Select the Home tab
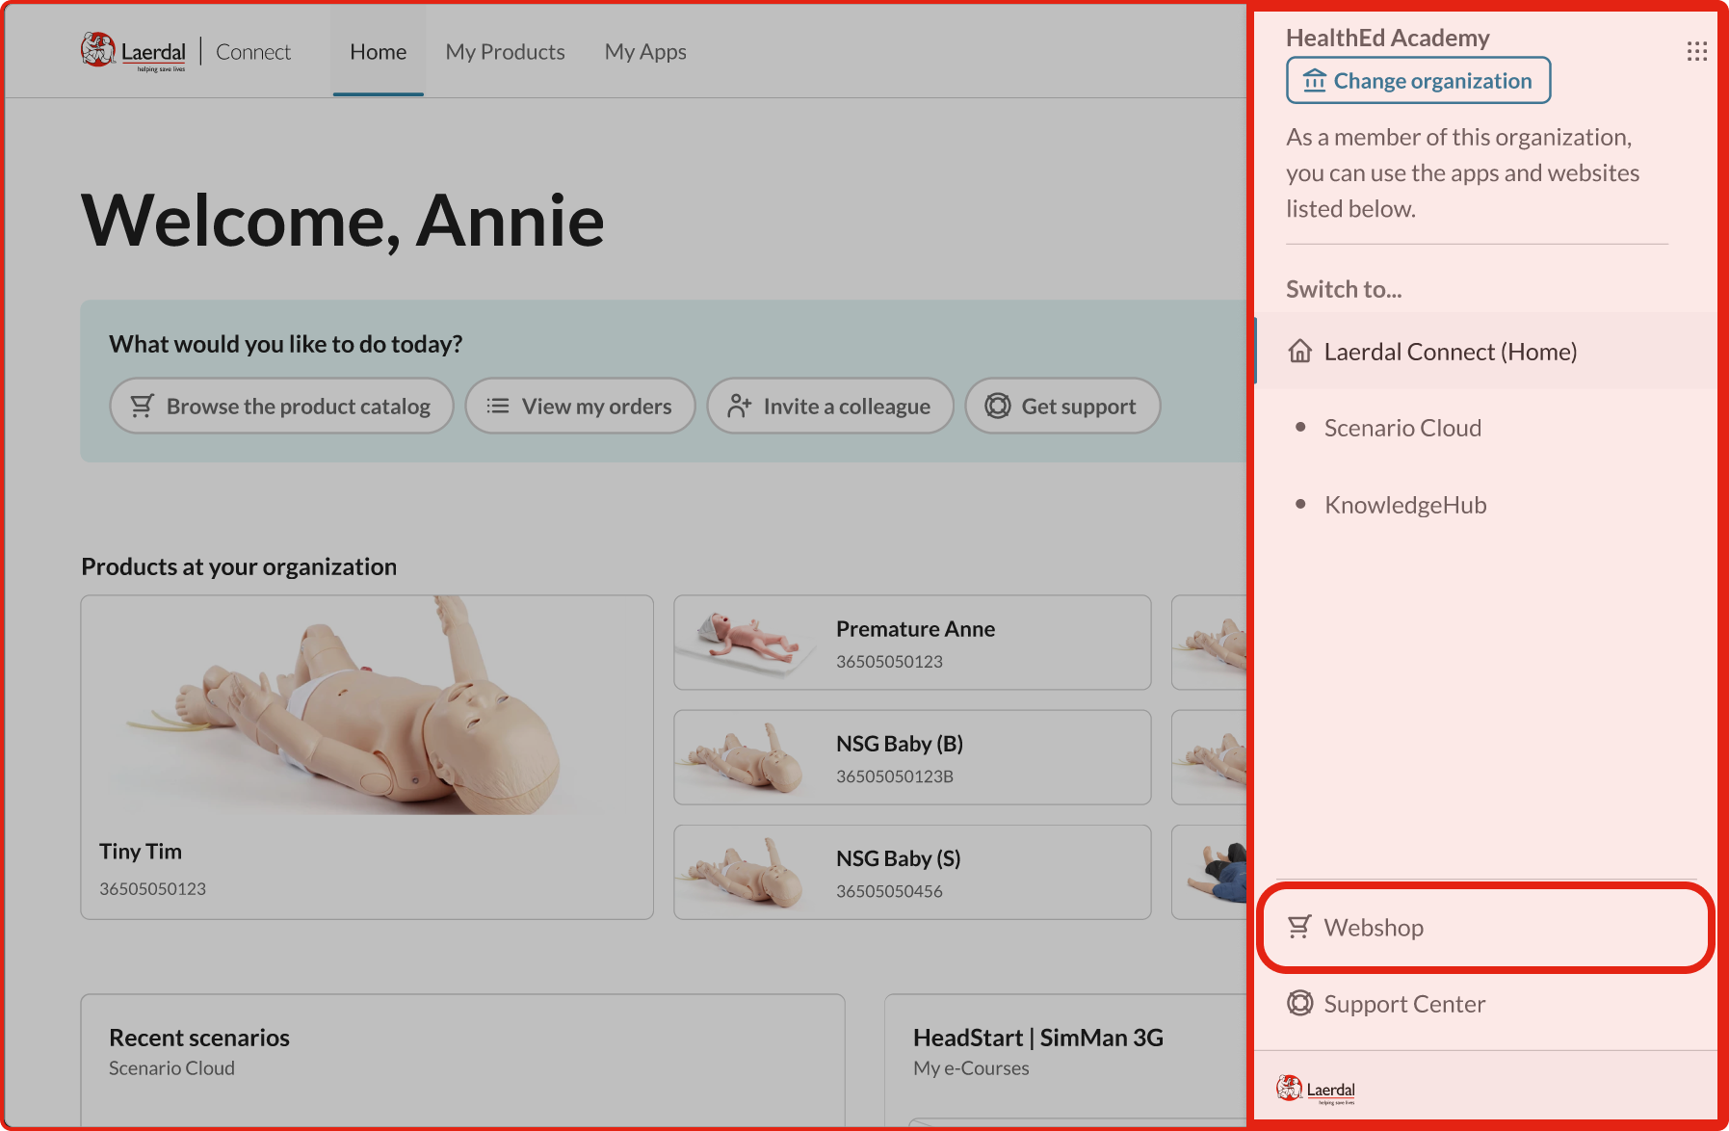The height and width of the screenshot is (1131, 1729). click(x=378, y=52)
